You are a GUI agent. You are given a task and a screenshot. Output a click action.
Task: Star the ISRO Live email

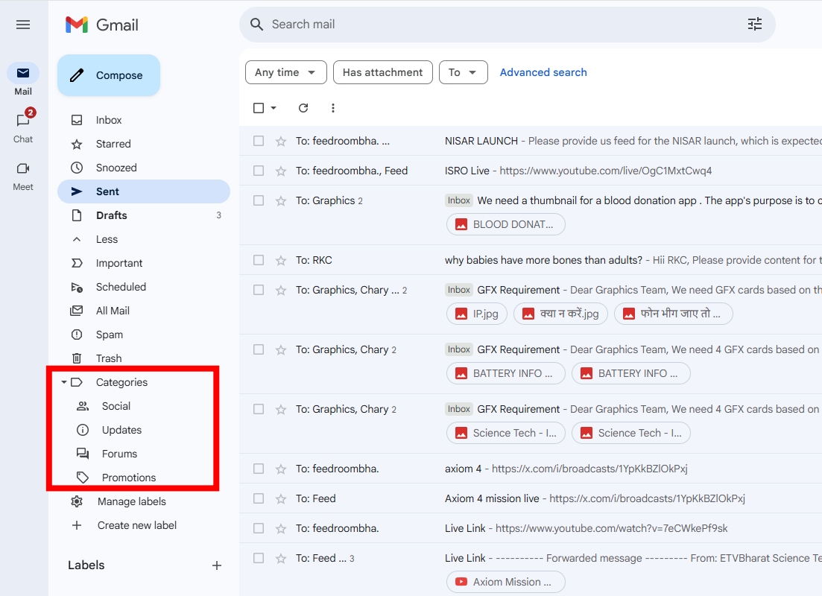279,171
